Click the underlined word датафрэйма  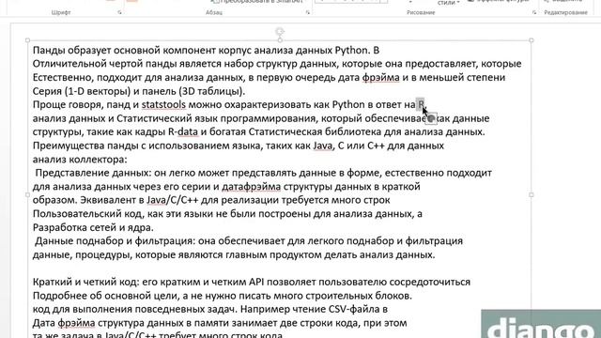[x=251, y=187]
